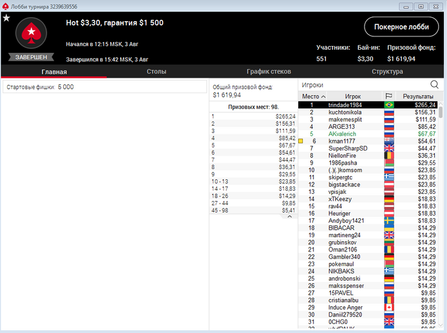Select kuchtonikola row in players list
The height and width of the screenshot is (333, 447).
click(368, 112)
